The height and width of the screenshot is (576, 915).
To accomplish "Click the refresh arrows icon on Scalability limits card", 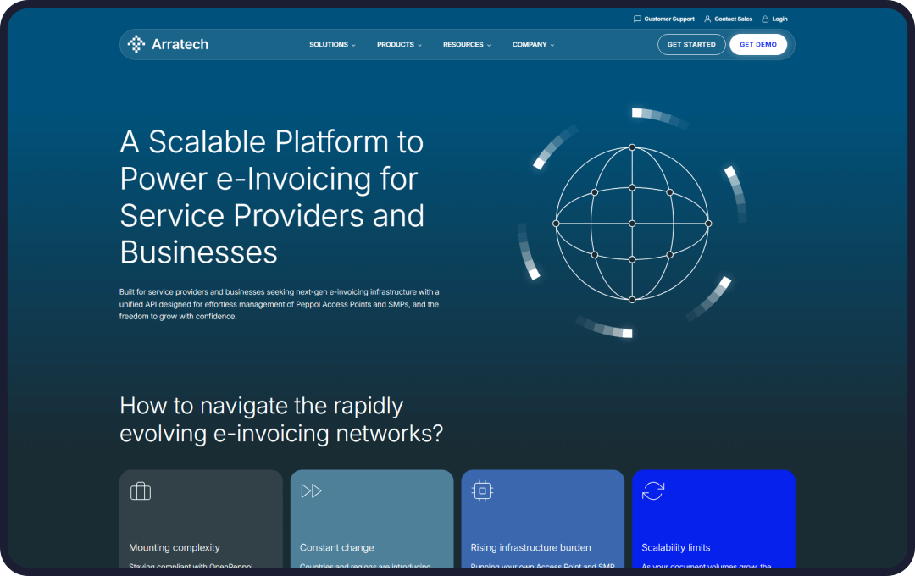I will (653, 490).
